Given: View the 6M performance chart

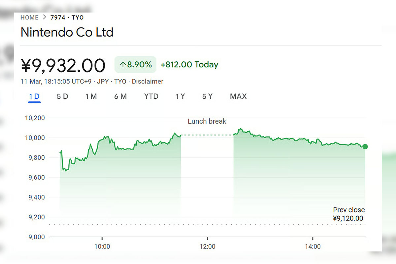Looking at the screenshot, I should (120, 96).
